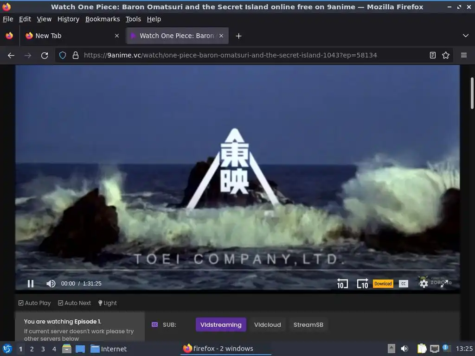
Task: Toggle reader view icon
Action: [433, 56]
